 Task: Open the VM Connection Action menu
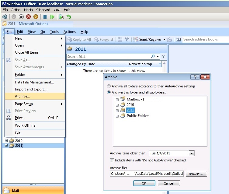pyautogui.click(x=16, y=10)
